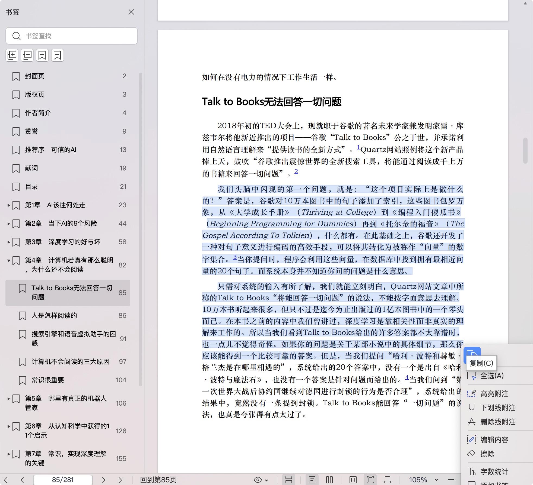Click the bookmark panel scrollbar

pyautogui.click(x=141, y=229)
